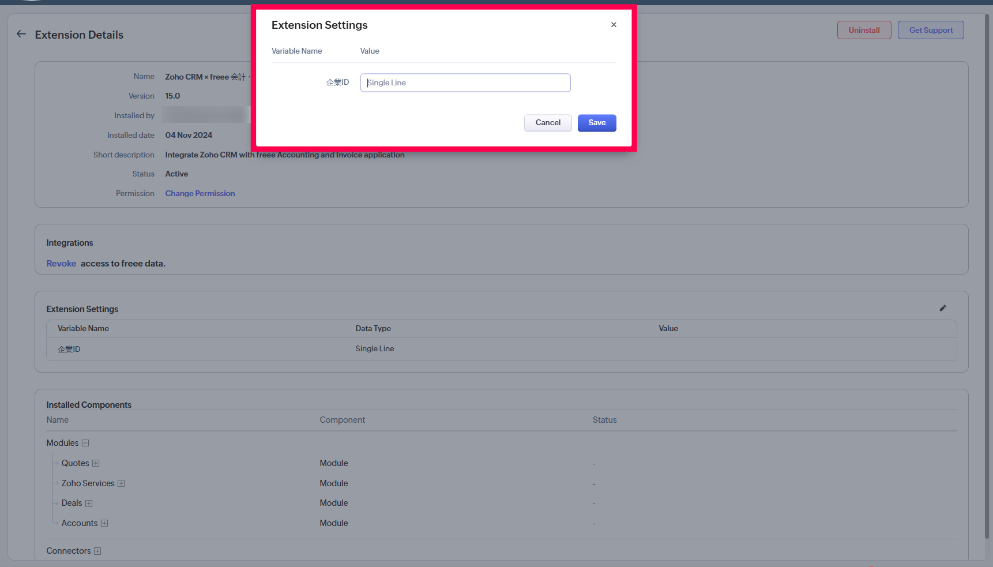Expand the Accounts module
Image resolution: width=993 pixels, height=567 pixels.
[104, 523]
